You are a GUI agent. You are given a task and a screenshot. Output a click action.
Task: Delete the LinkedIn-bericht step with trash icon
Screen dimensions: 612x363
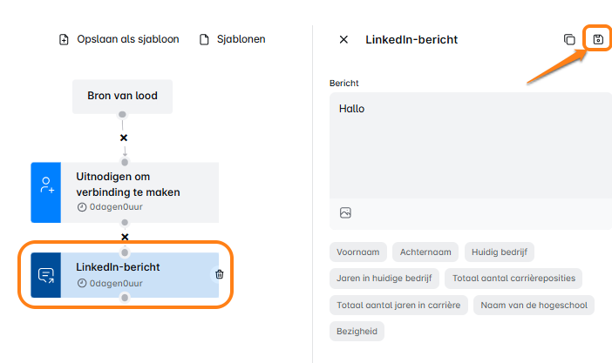[x=219, y=274]
